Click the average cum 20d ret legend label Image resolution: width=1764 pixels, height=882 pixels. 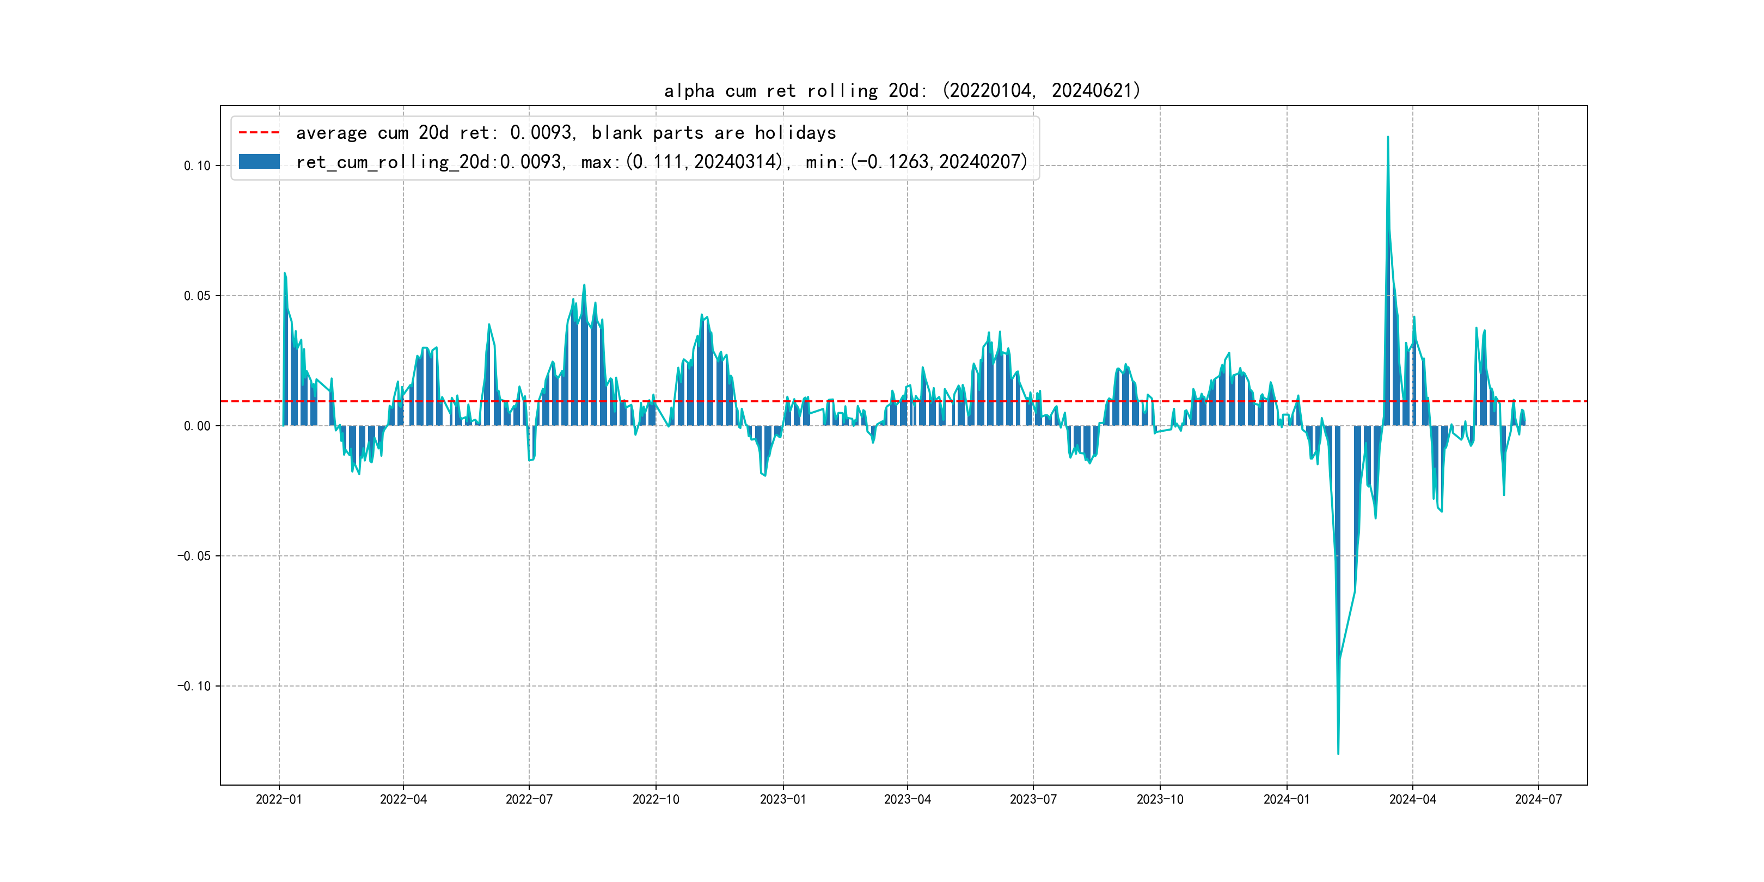[x=566, y=133]
